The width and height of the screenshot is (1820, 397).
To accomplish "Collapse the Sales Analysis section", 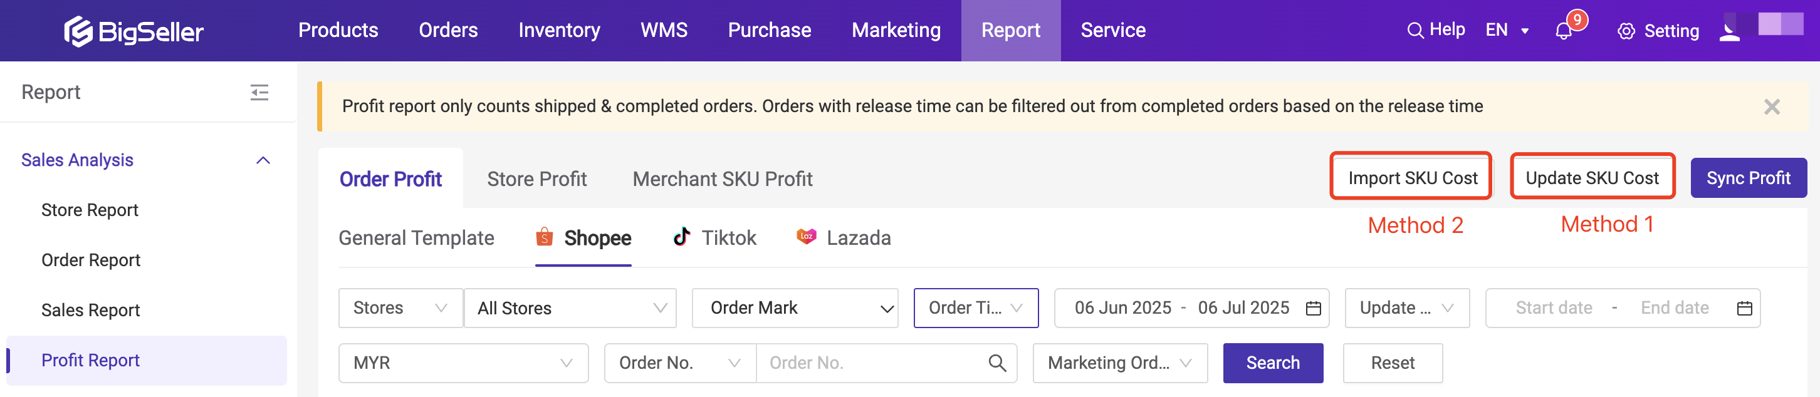I will pyautogui.click(x=263, y=160).
